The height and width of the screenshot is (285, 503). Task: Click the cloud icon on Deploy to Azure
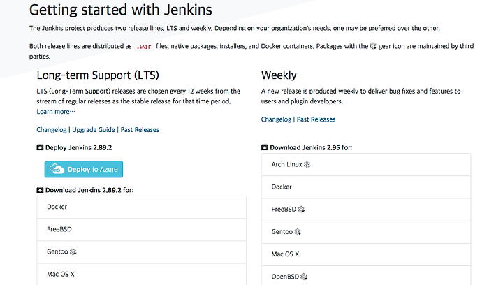[x=57, y=169]
